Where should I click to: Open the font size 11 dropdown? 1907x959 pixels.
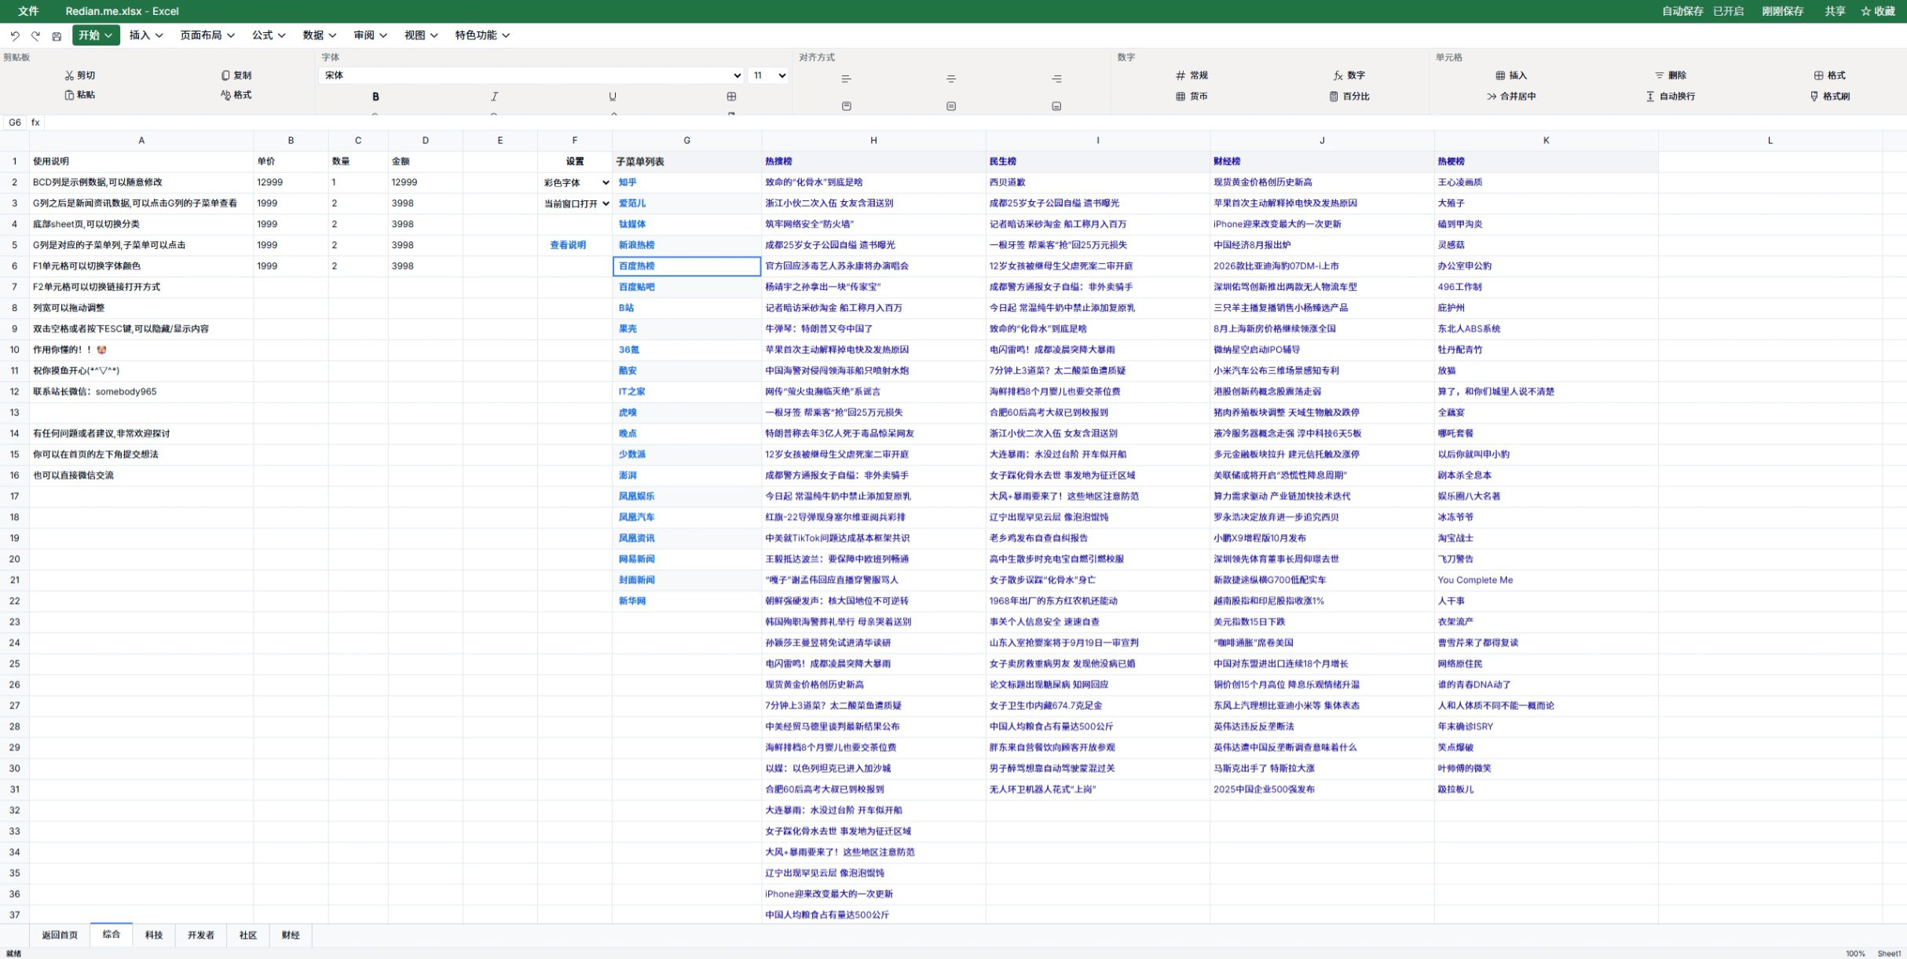pos(768,75)
